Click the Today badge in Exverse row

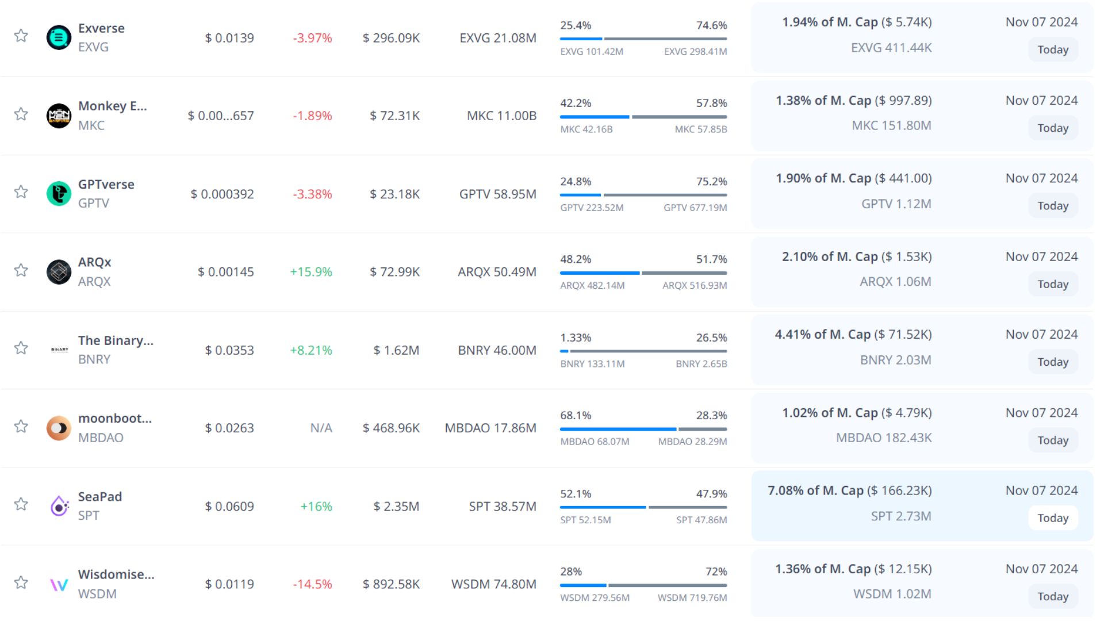pos(1052,49)
